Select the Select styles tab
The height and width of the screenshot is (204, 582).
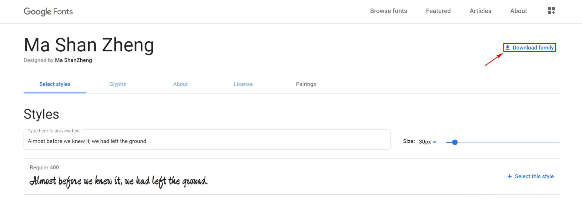[55, 84]
